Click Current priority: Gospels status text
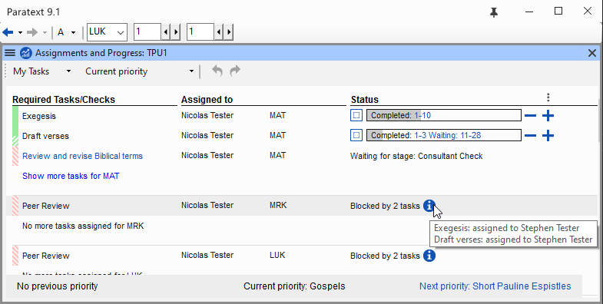Screen dimensions: 603x304 point(294,286)
